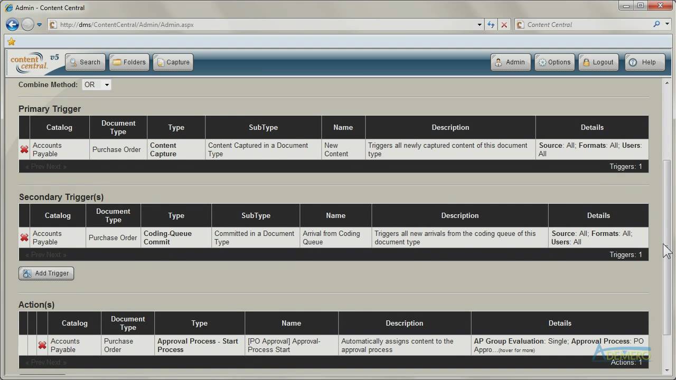Click Prev Next pager under Primary Trigger
The image size is (676, 380).
pyautogui.click(x=46, y=166)
